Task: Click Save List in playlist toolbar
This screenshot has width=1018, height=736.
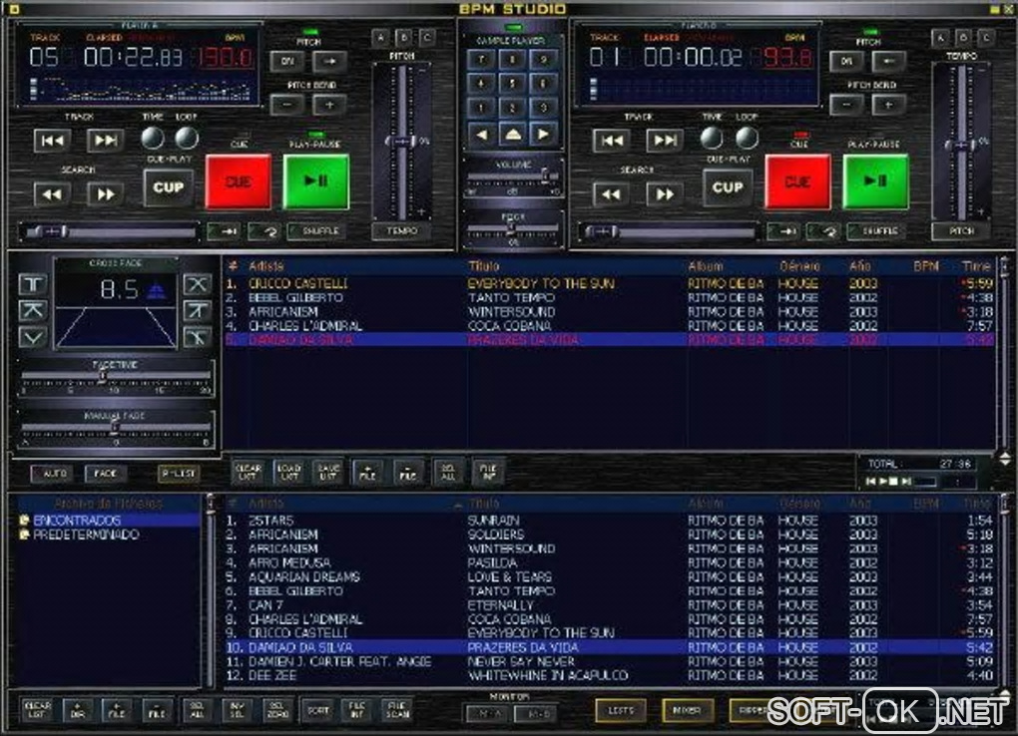Action: (328, 472)
